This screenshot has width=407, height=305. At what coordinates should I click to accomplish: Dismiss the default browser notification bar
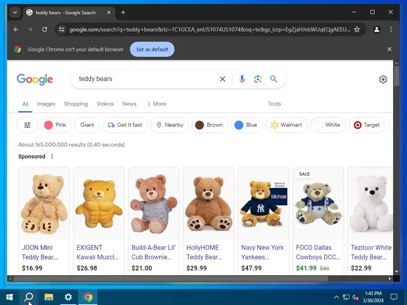click(390, 49)
